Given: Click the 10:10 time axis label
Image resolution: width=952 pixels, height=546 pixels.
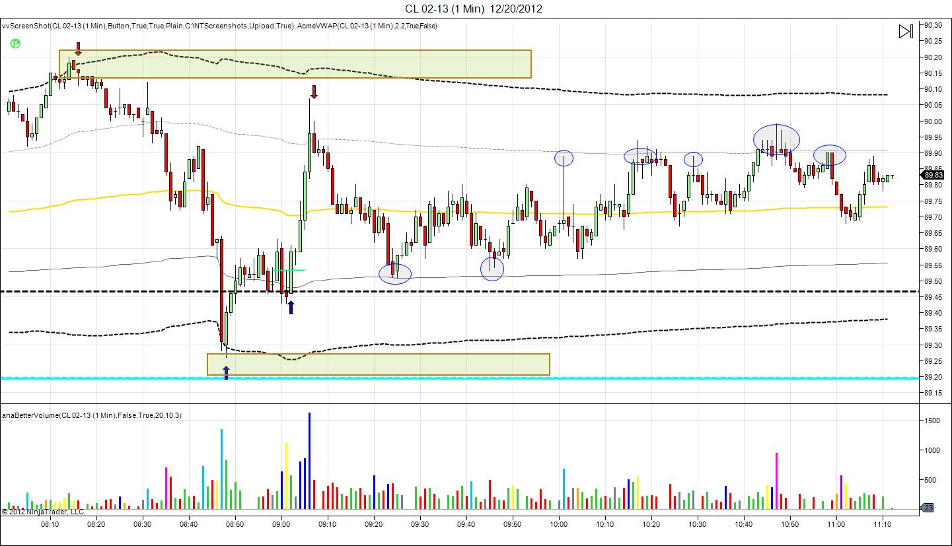Looking at the screenshot, I should pyautogui.click(x=605, y=524).
